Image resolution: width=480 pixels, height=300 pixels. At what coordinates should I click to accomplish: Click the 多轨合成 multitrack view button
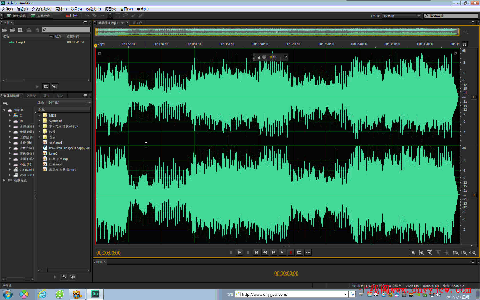[x=41, y=16]
